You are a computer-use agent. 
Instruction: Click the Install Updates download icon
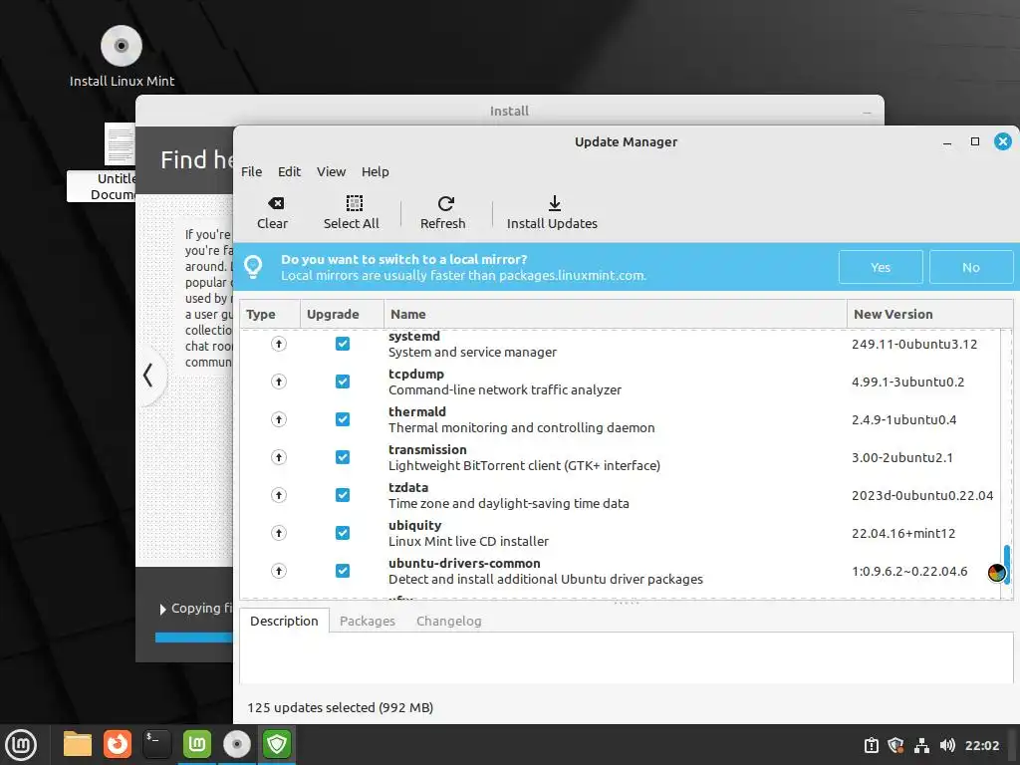click(x=554, y=203)
